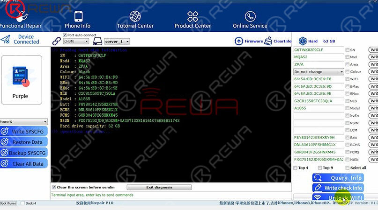
Task: Click the Write check Info button
Action: (x=338, y=188)
